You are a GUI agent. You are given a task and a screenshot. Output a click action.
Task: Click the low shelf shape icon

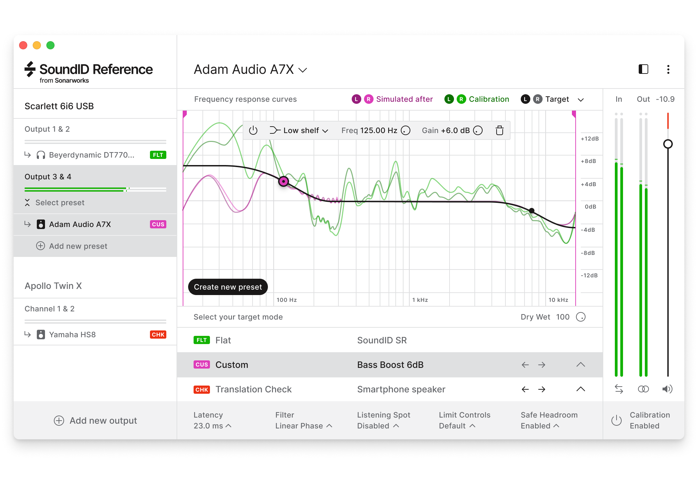point(275,130)
